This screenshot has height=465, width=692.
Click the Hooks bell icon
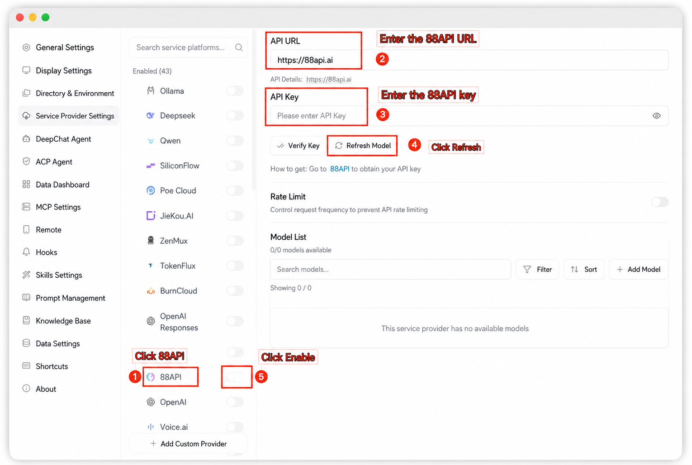26,252
